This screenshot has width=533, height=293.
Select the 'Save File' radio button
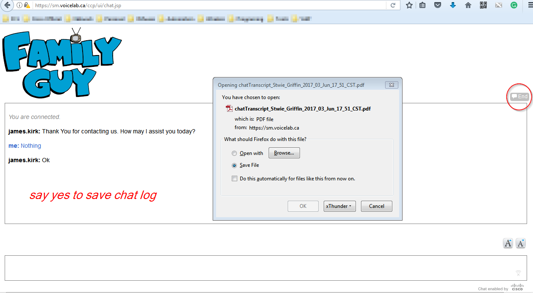click(234, 166)
